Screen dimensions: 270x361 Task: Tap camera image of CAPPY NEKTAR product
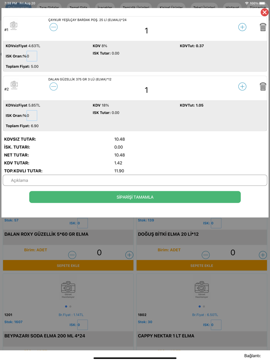click(202, 289)
